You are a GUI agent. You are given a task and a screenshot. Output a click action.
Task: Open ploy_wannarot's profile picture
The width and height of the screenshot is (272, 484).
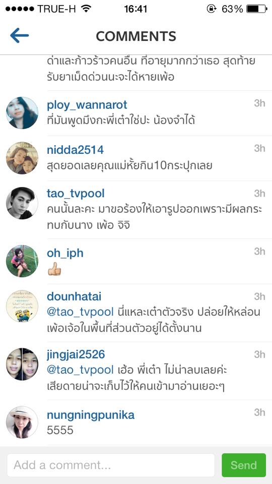[22, 112]
